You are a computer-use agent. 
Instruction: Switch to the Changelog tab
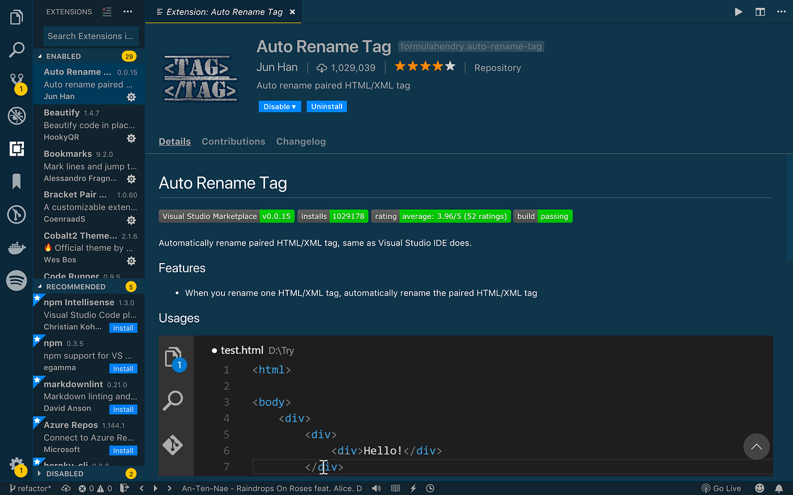click(301, 141)
